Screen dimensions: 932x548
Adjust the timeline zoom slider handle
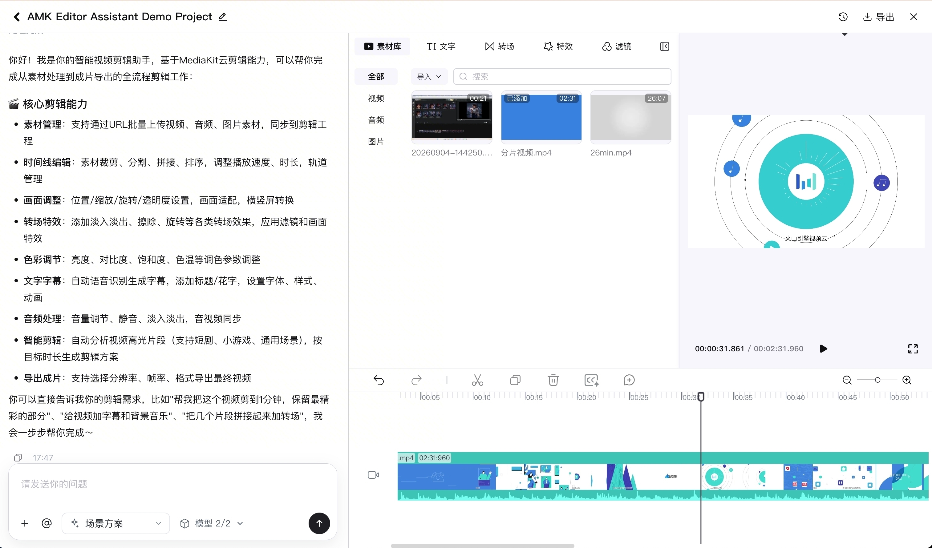[877, 380]
